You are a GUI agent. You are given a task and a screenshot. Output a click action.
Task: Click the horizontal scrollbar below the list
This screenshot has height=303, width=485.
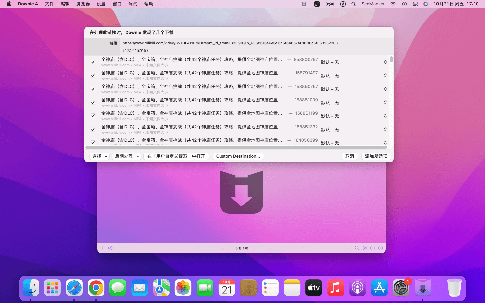[236, 147]
